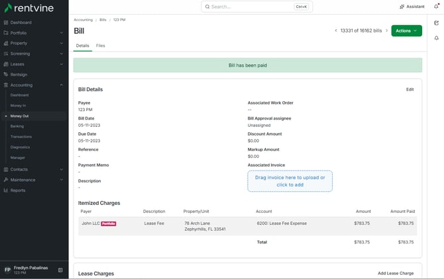Click the Rentsign menu item
This screenshot has width=444, height=279.
(x=19, y=75)
